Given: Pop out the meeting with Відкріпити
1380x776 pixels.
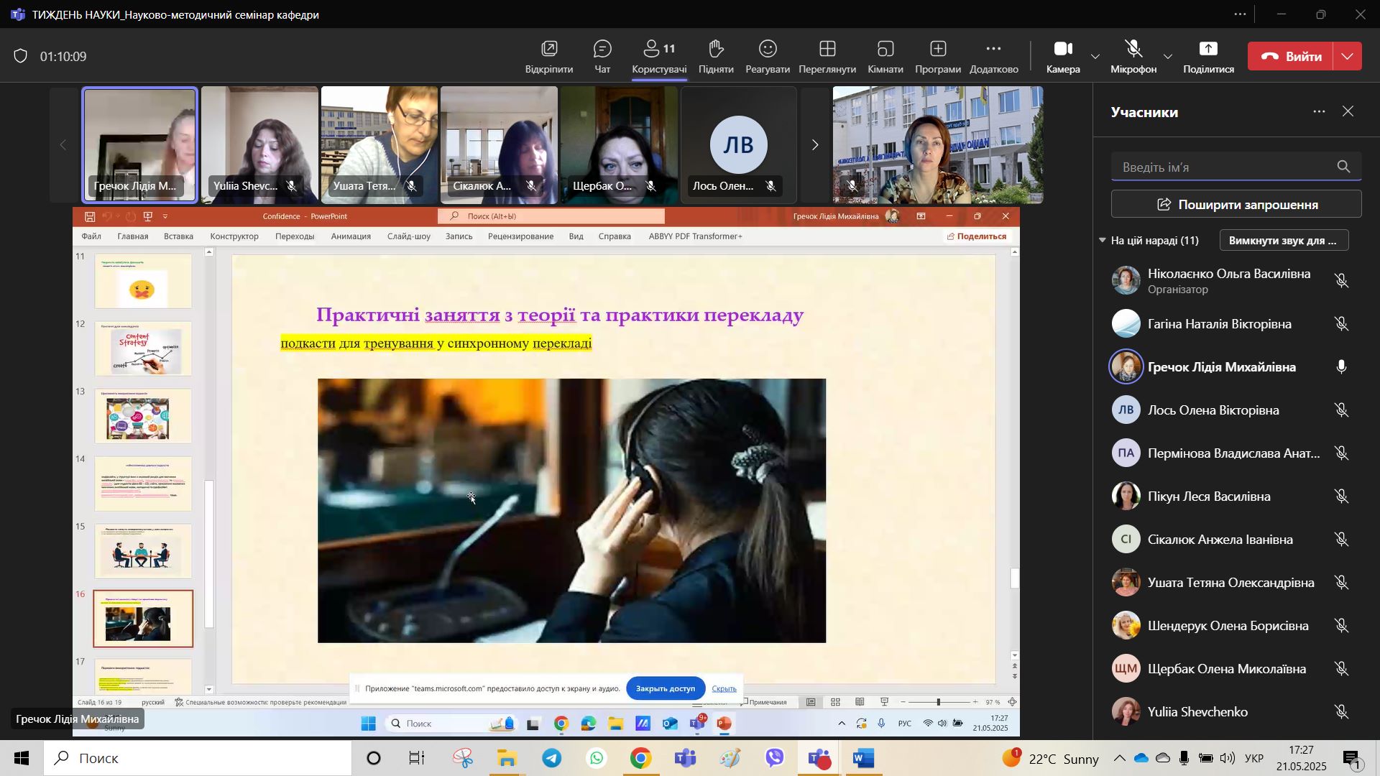Looking at the screenshot, I should pyautogui.click(x=549, y=57).
